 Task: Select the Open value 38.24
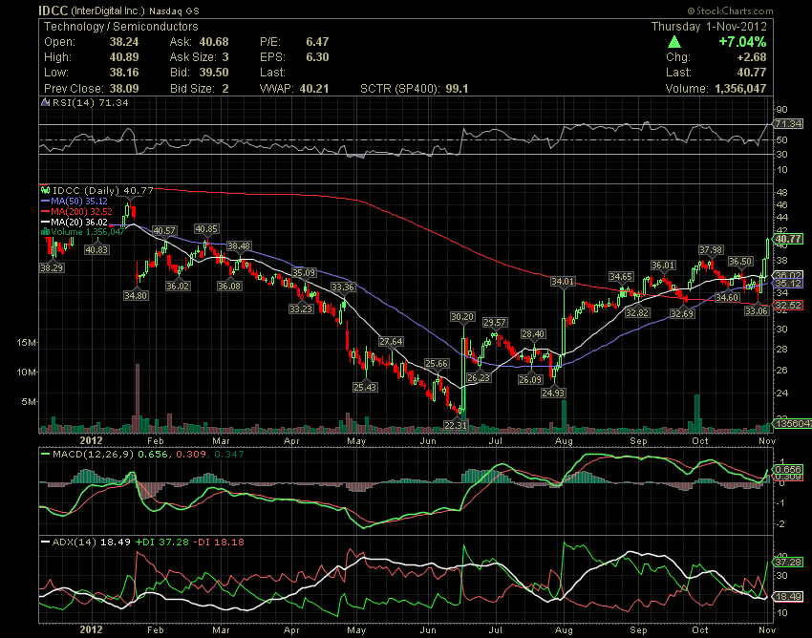pyautogui.click(x=124, y=42)
